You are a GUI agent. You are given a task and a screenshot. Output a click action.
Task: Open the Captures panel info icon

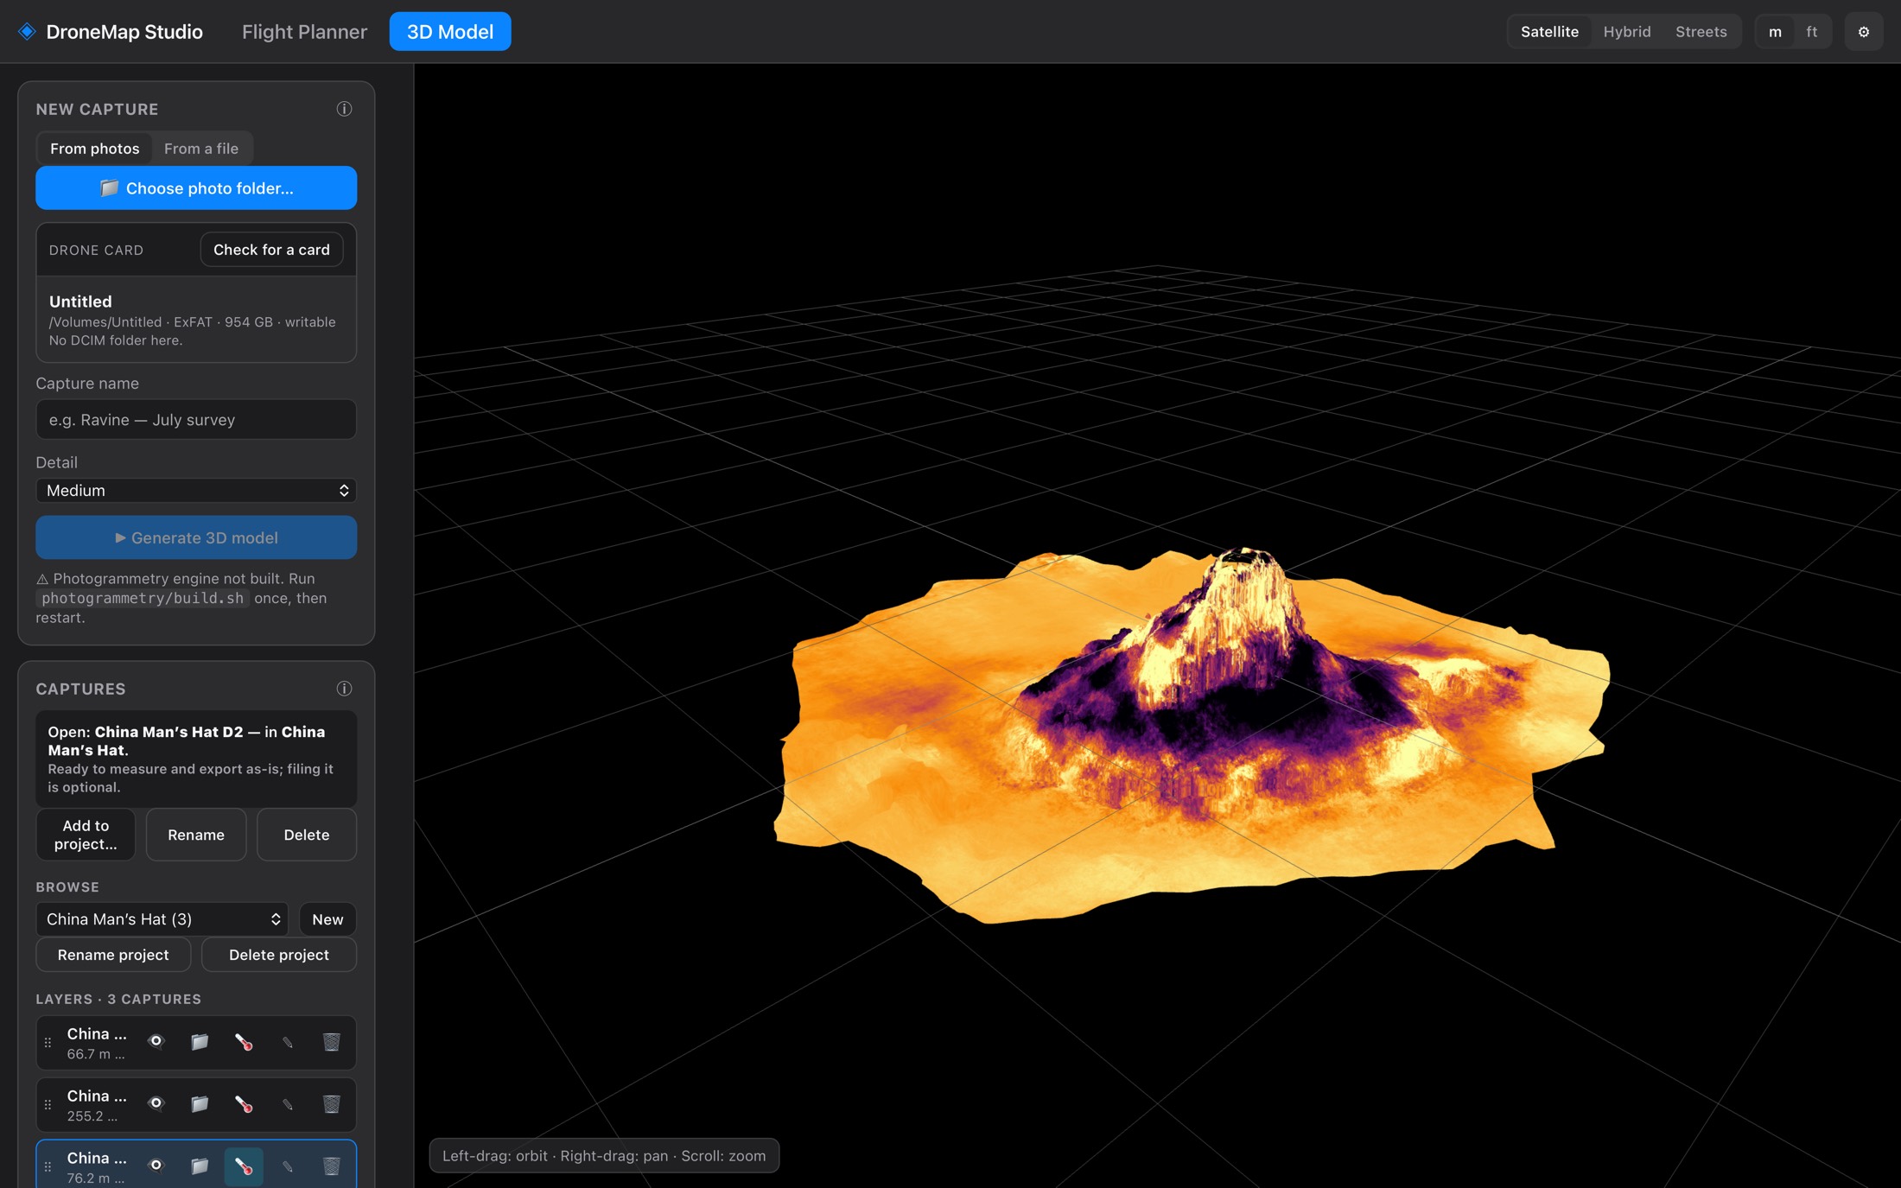(344, 689)
